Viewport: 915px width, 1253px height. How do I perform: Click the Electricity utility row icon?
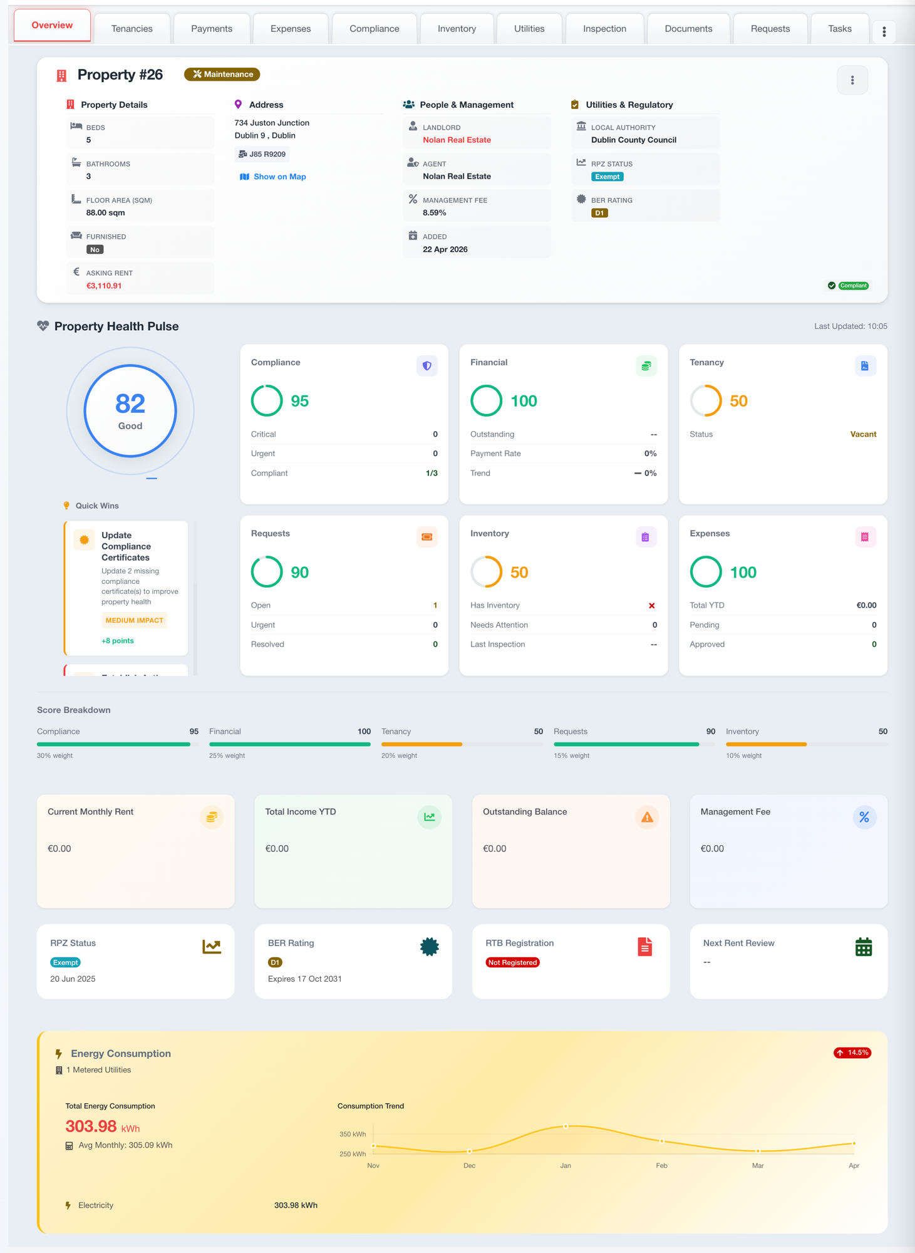coord(68,1205)
